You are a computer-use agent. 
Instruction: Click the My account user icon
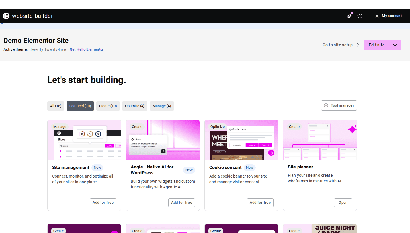click(377, 16)
